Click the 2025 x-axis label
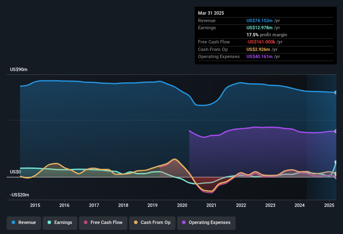The height and width of the screenshot is (234, 343). point(329,205)
